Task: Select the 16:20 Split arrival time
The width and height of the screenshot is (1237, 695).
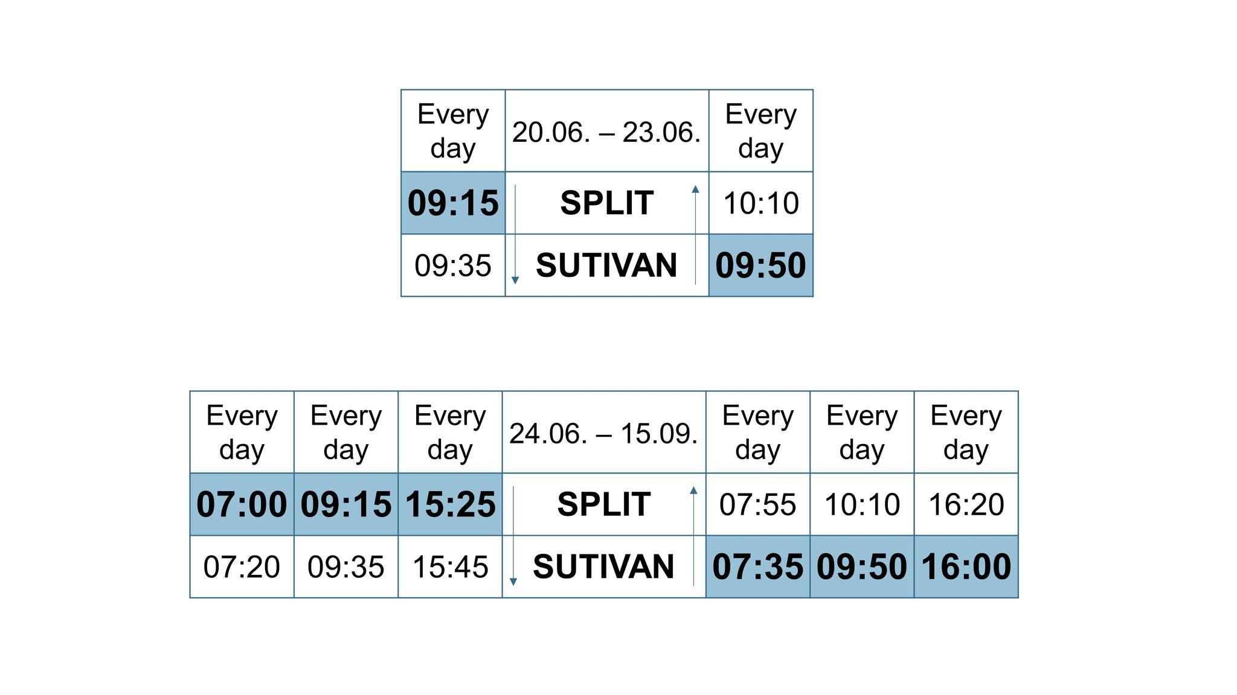Action: [x=966, y=504]
